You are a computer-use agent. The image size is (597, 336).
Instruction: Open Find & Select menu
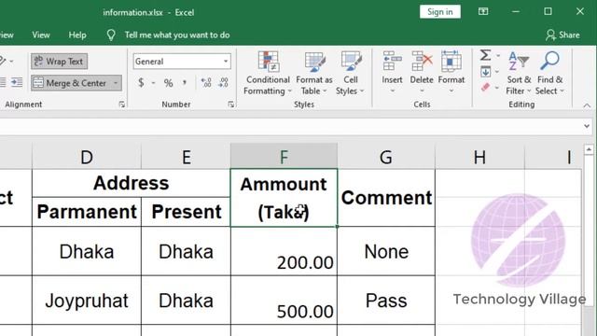coord(549,74)
